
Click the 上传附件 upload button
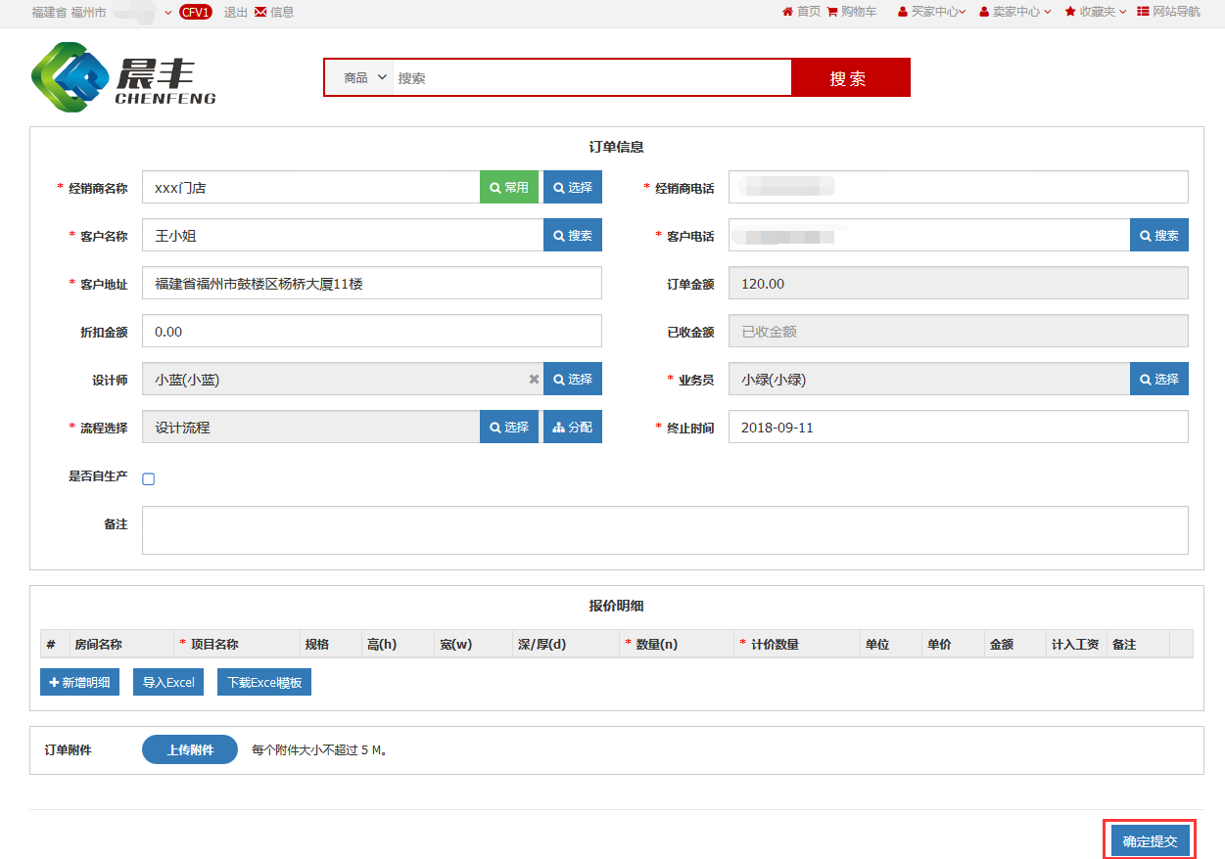(x=190, y=750)
